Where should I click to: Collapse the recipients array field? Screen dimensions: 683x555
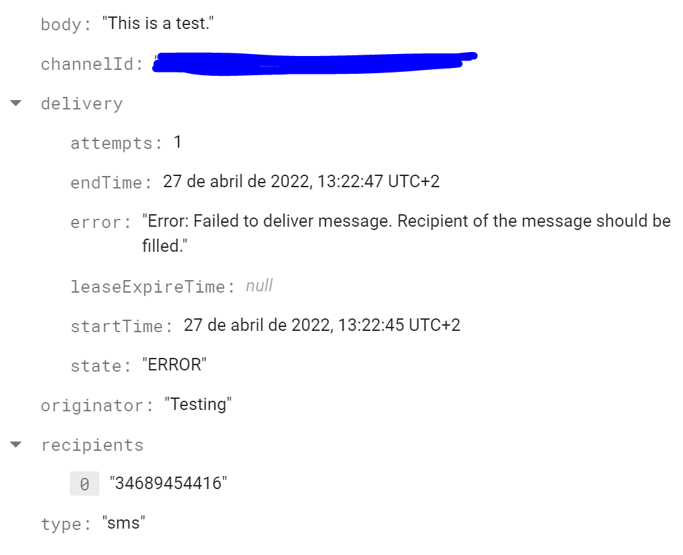point(16,445)
